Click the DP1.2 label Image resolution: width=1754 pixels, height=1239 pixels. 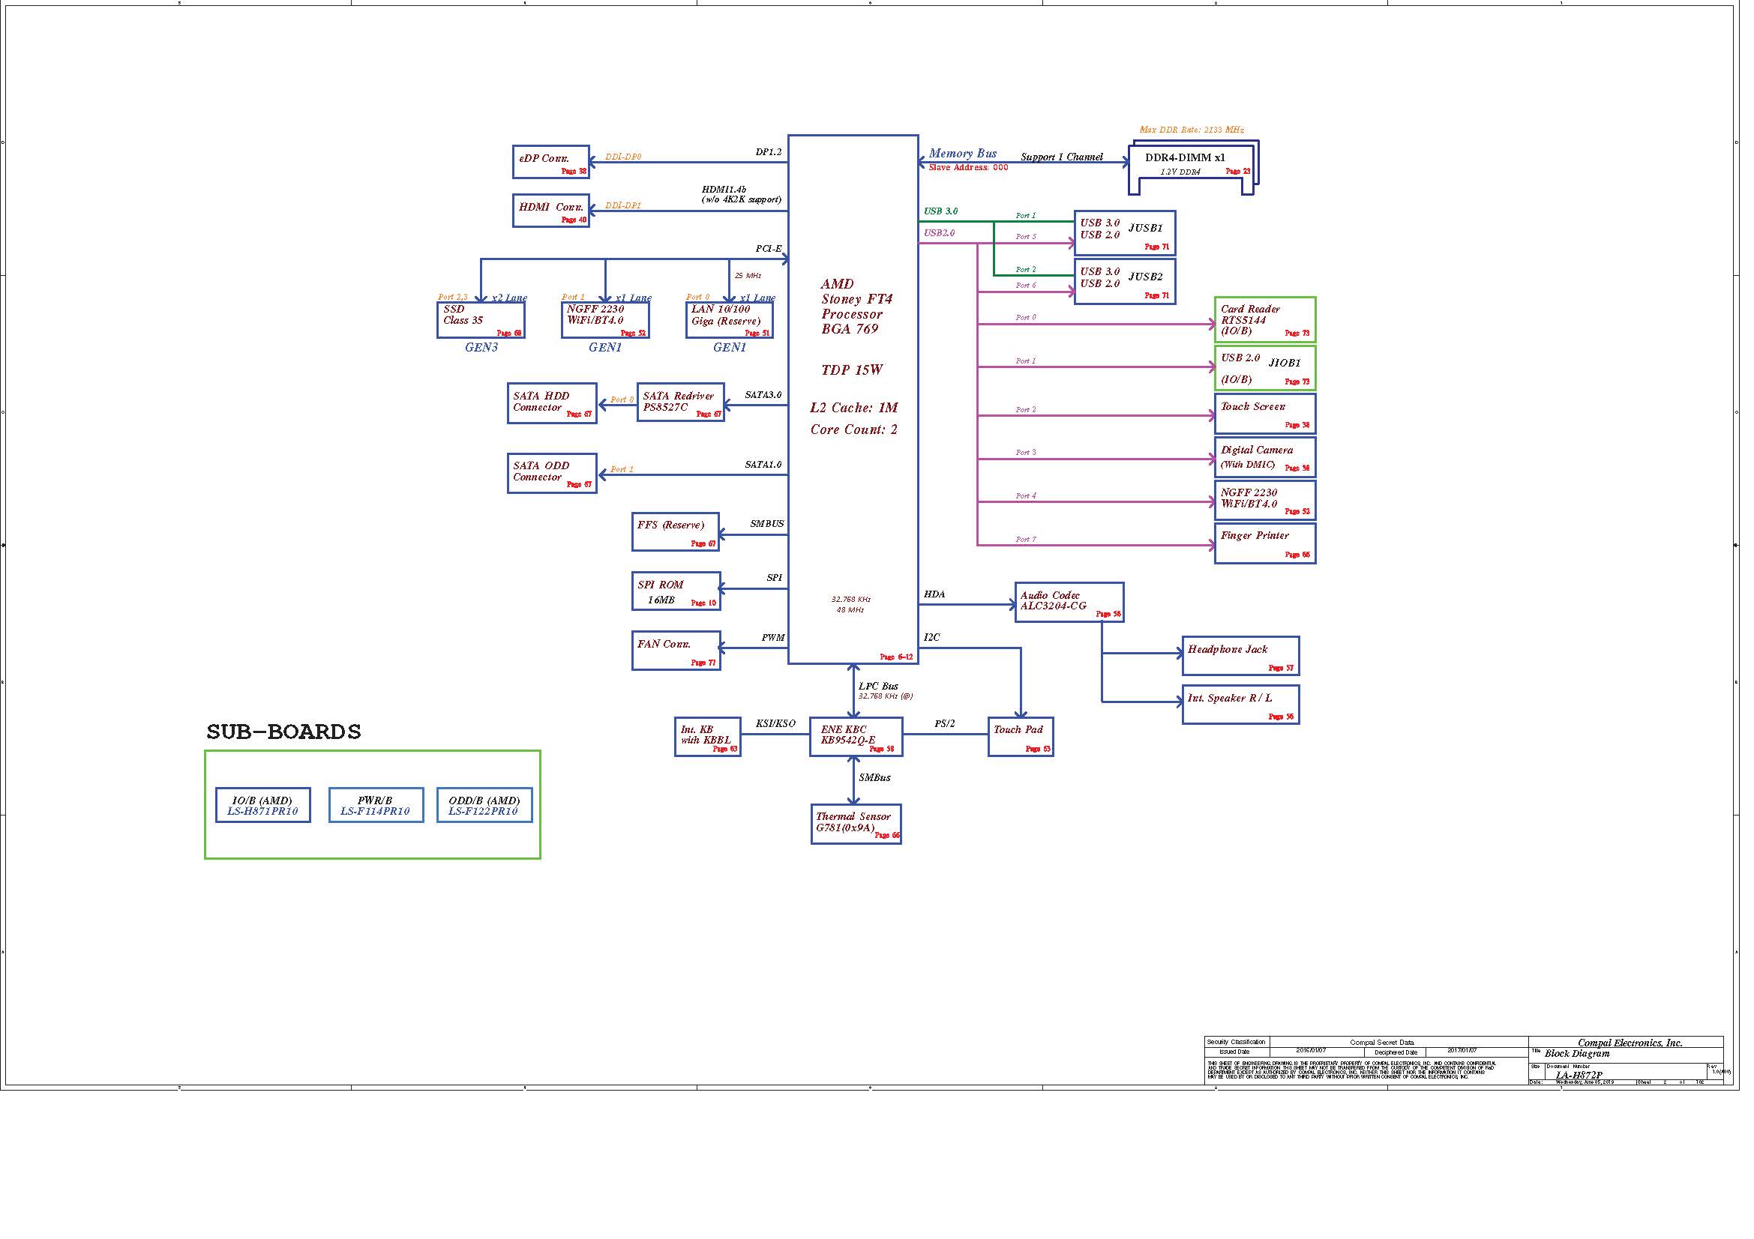tap(769, 152)
